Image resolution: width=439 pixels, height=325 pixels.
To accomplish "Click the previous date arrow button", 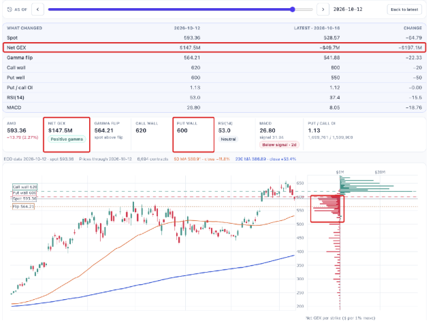I will pyautogui.click(x=37, y=10).
